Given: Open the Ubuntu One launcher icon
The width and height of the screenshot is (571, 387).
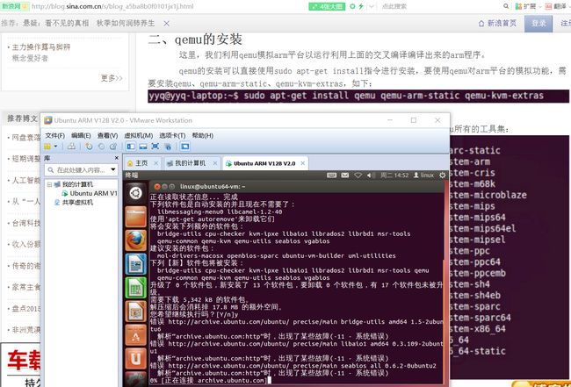Looking at the screenshot, I should point(136,359).
